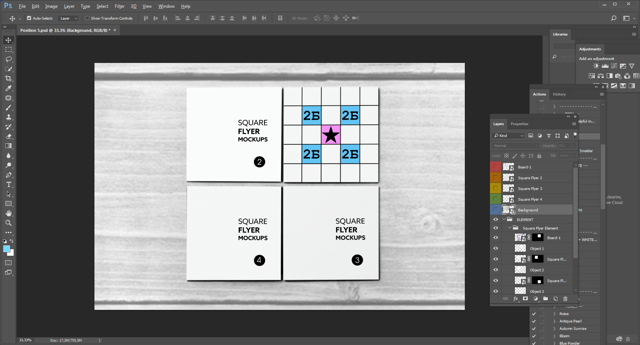Select the Lasso tool

(8, 59)
